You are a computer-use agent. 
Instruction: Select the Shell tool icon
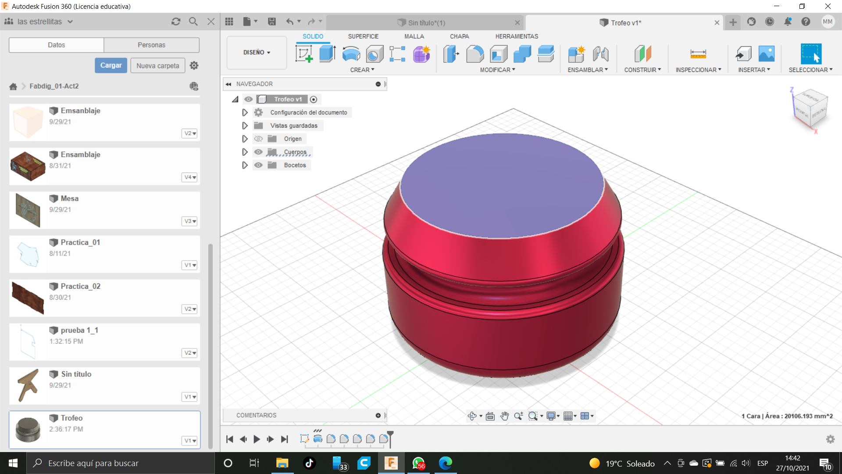click(499, 54)
